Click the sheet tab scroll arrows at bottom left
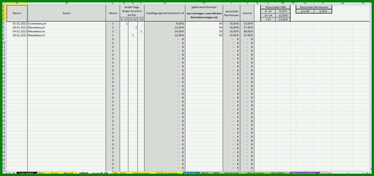Screen dimensions: 374x176 (9, 173)
